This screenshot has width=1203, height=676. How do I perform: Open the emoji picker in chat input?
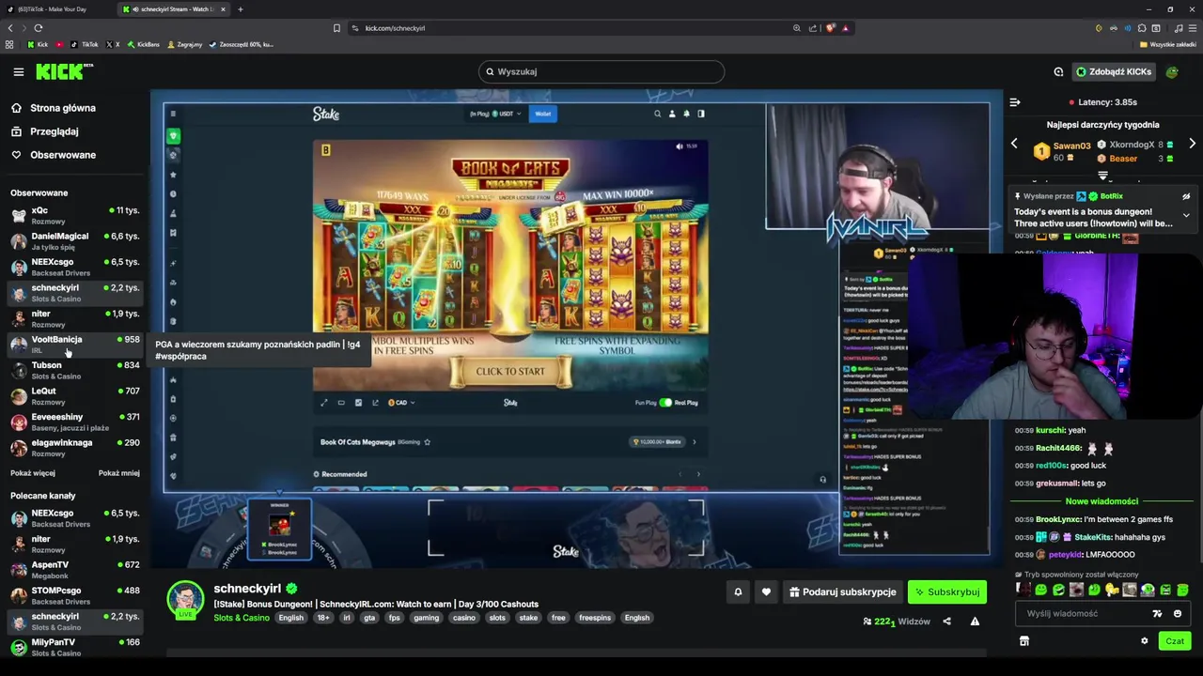1177,613
